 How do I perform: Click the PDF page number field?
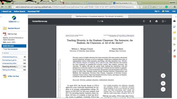pos(98,21)
